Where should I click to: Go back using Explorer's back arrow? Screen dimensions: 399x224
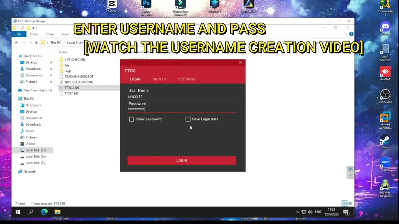coord(17,43)
